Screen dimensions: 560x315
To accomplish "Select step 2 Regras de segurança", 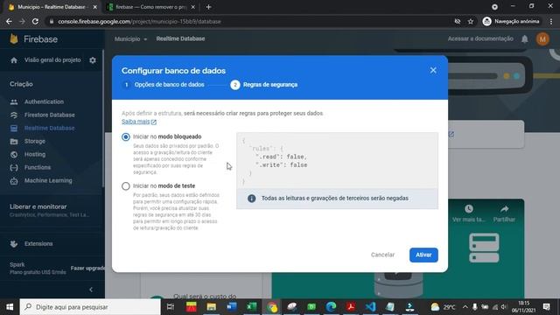I will [264, 85].
